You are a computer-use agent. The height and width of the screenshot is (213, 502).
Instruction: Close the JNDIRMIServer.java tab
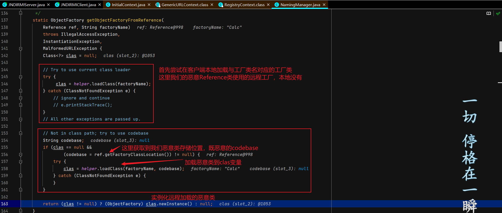[x=49, y=5]
